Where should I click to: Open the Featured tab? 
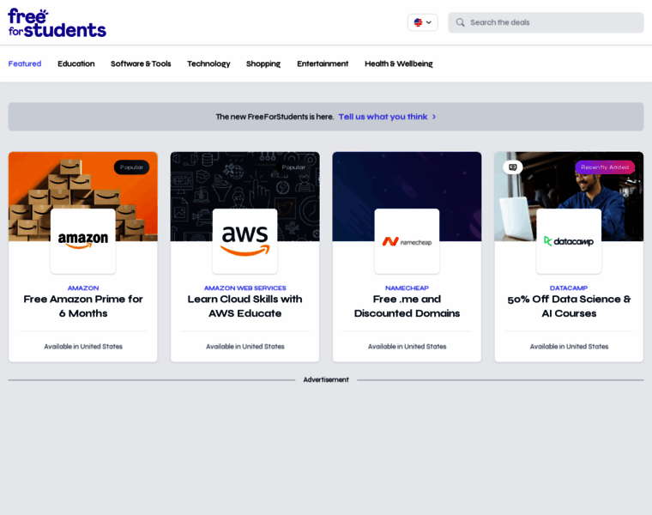click(25, 64)
